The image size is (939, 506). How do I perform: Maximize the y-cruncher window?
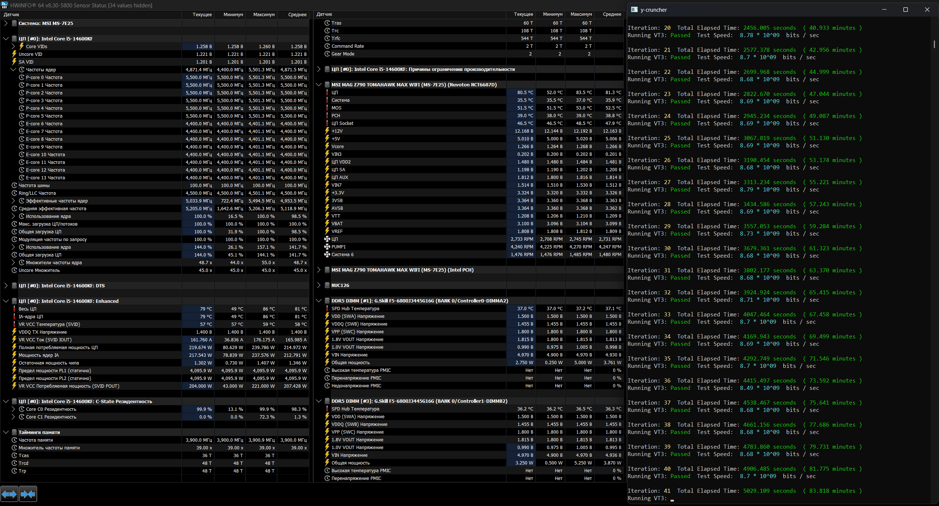tap(905, 10)
